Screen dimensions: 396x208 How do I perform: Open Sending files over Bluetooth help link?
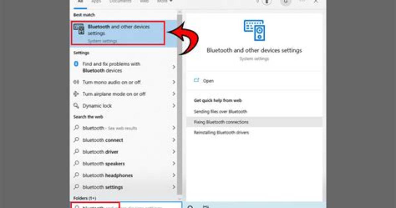(221, 112)
